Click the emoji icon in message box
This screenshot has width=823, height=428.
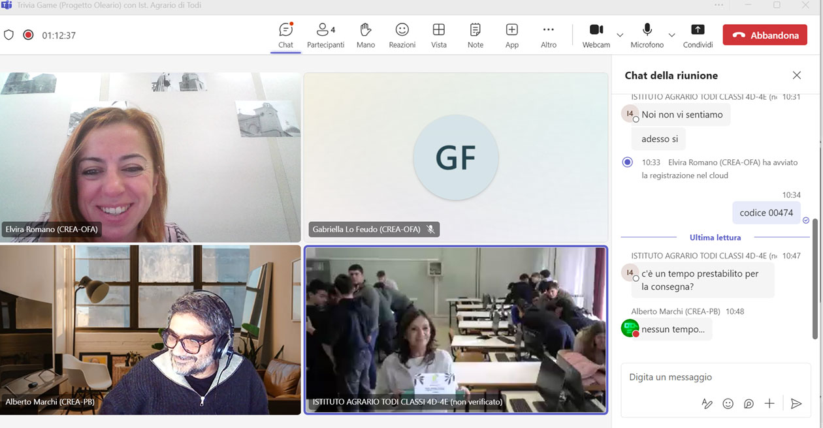[x=728, y=404]
